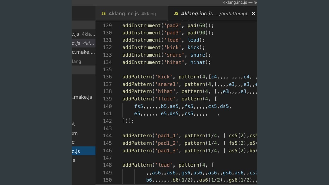
Task: Select the active 4klang.inc.js firstattempt tab
Action: (211, 14)
